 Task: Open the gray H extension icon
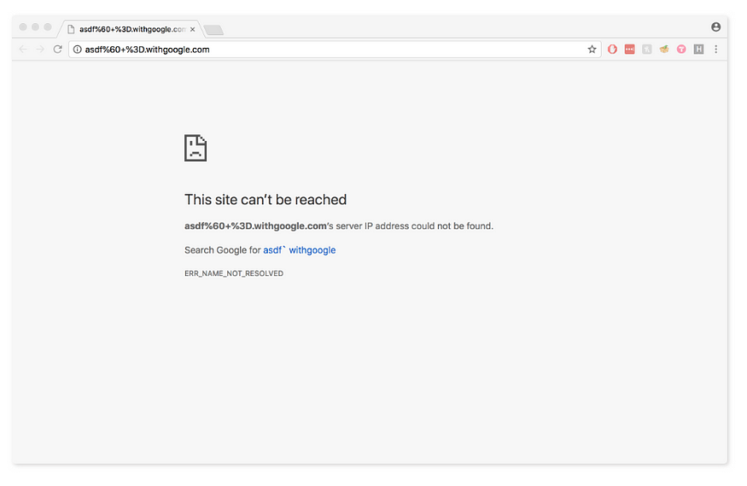(x=698, y=49)
